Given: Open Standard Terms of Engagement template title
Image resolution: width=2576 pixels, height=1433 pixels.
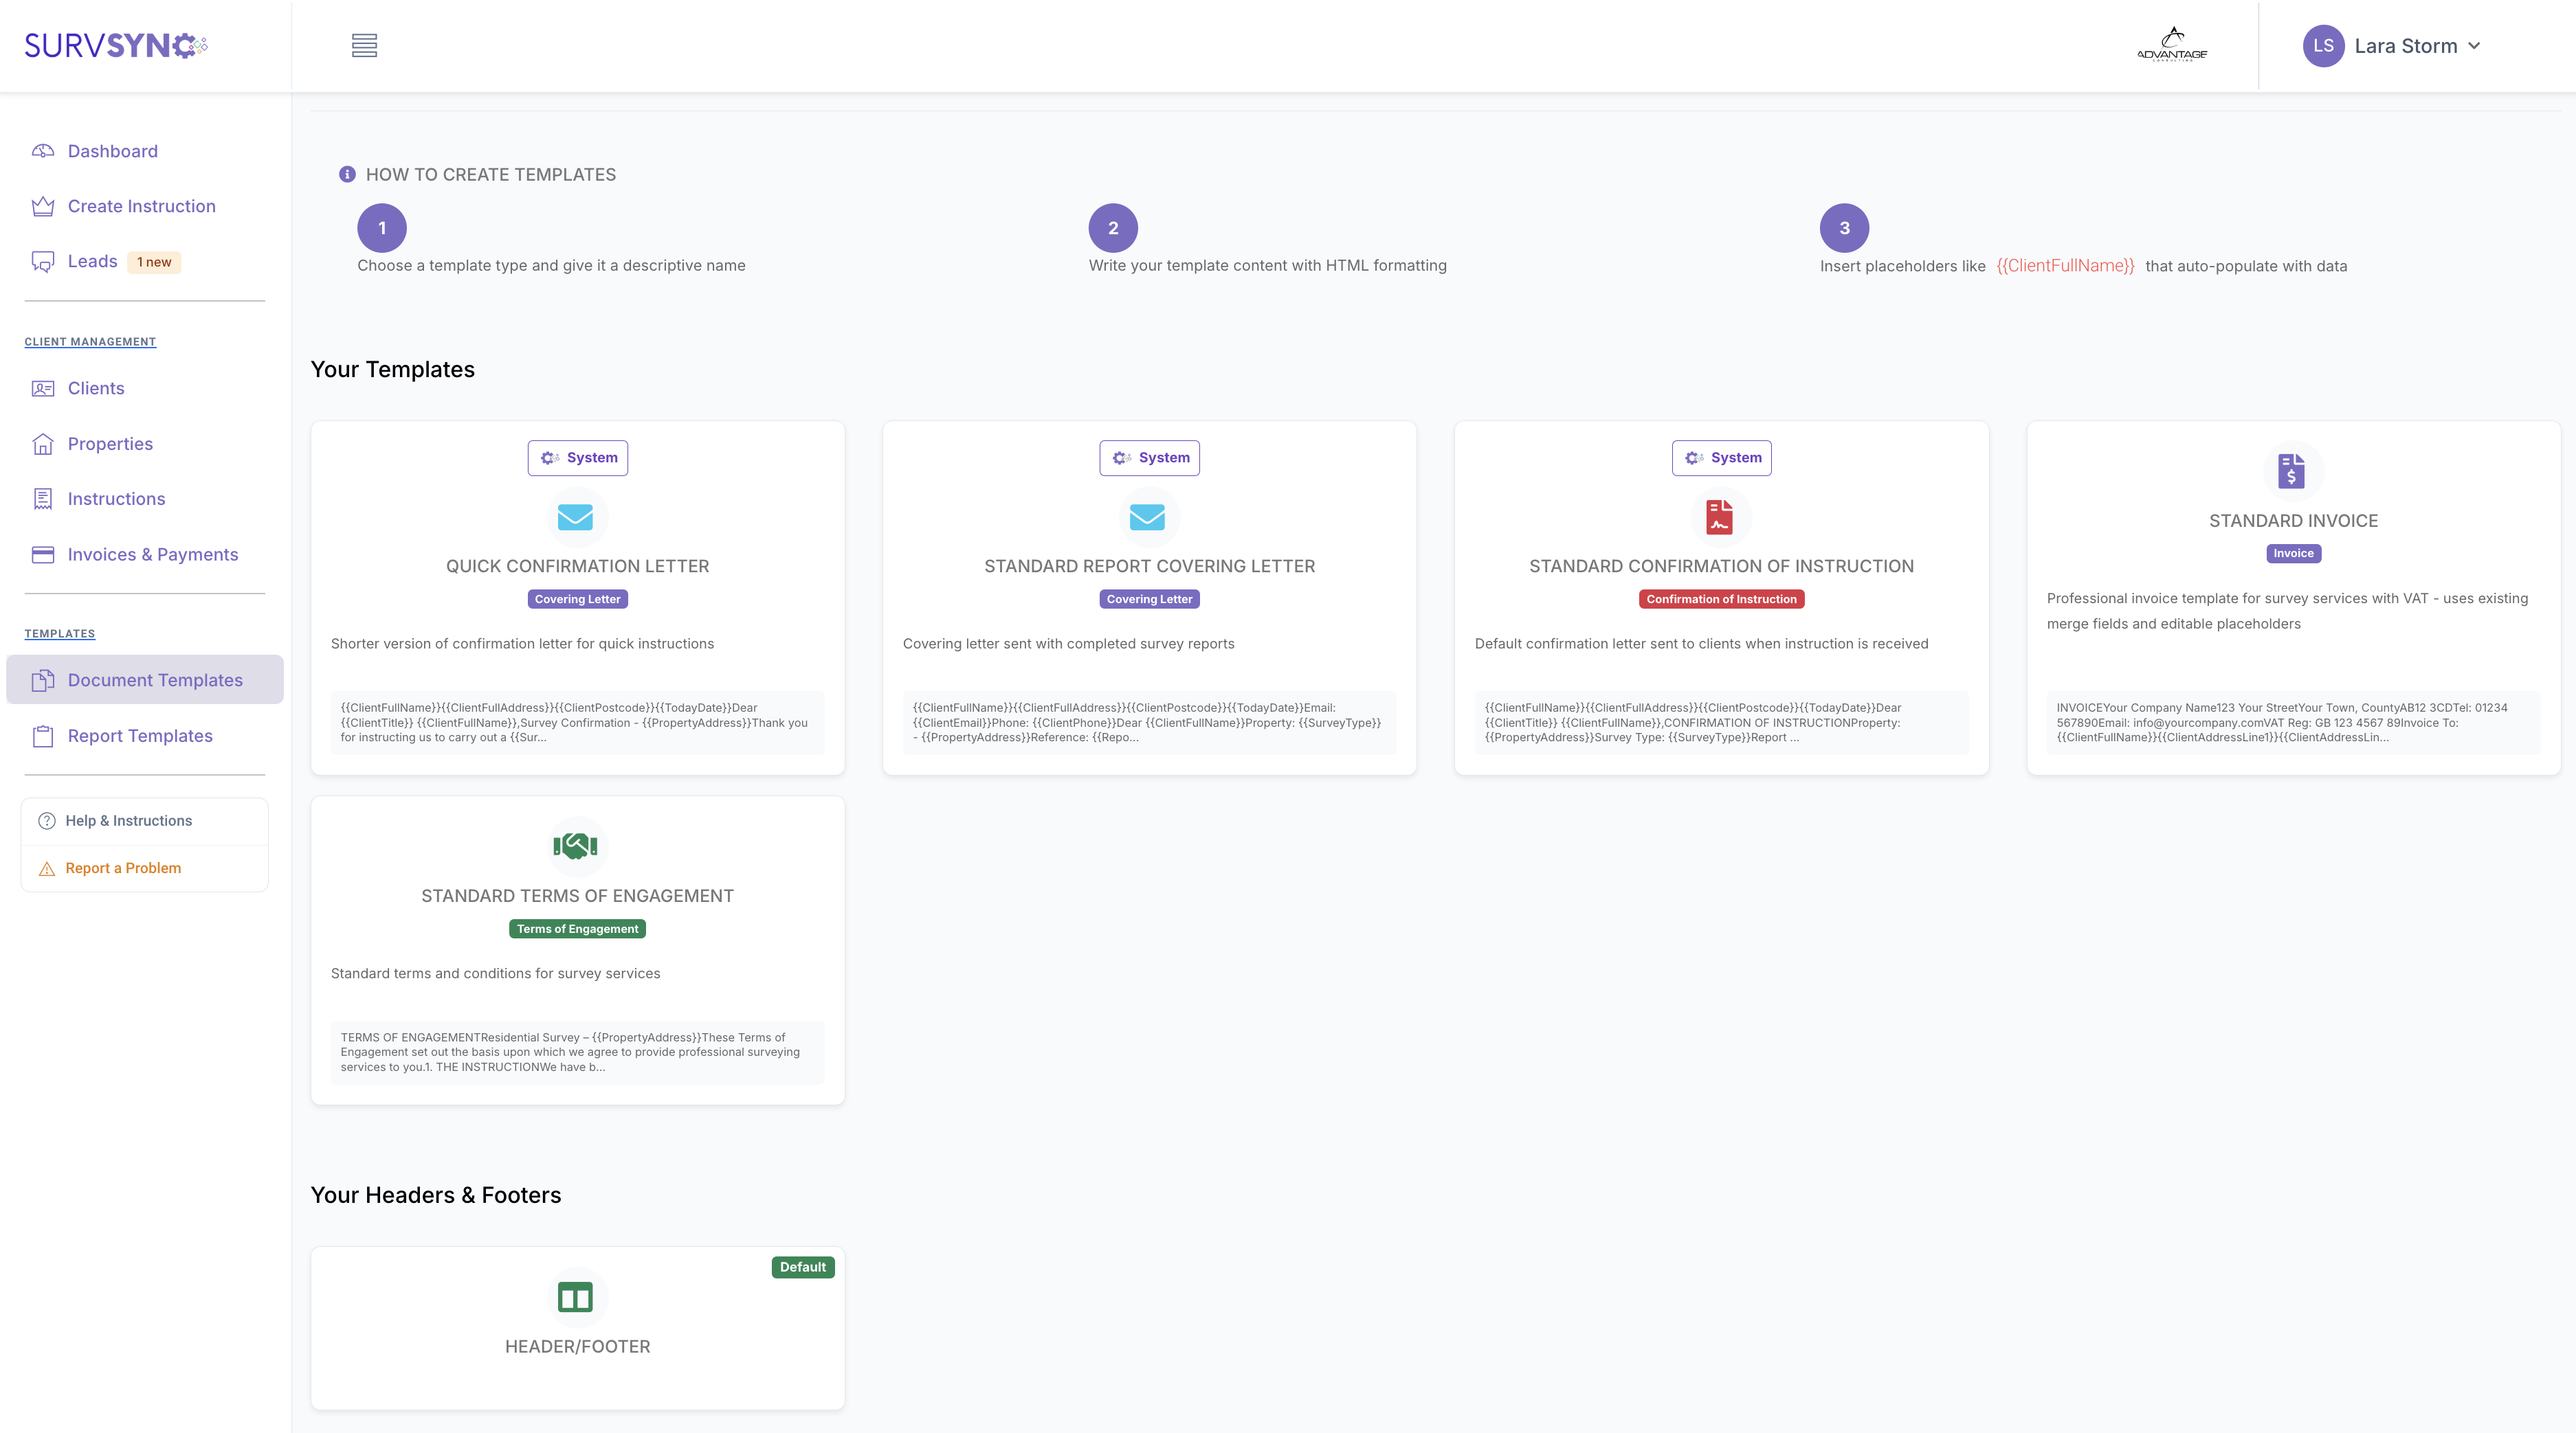Looking at the screenshot, I should click(x=577, y=896).
